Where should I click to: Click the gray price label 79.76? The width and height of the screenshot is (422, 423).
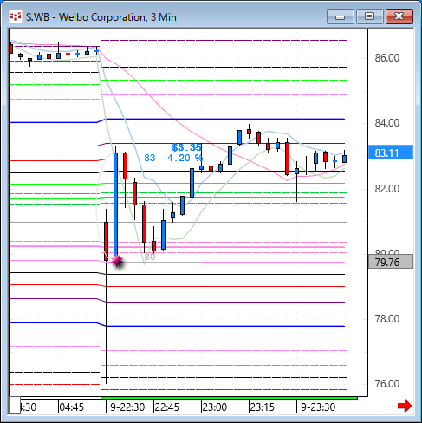391,262
